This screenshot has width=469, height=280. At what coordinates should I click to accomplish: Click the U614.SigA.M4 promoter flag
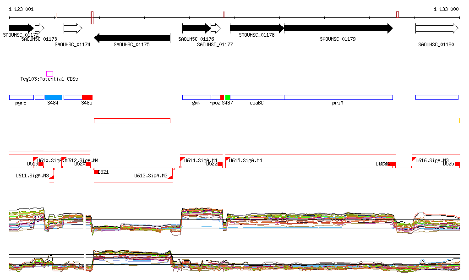click(x=182, y=159)
